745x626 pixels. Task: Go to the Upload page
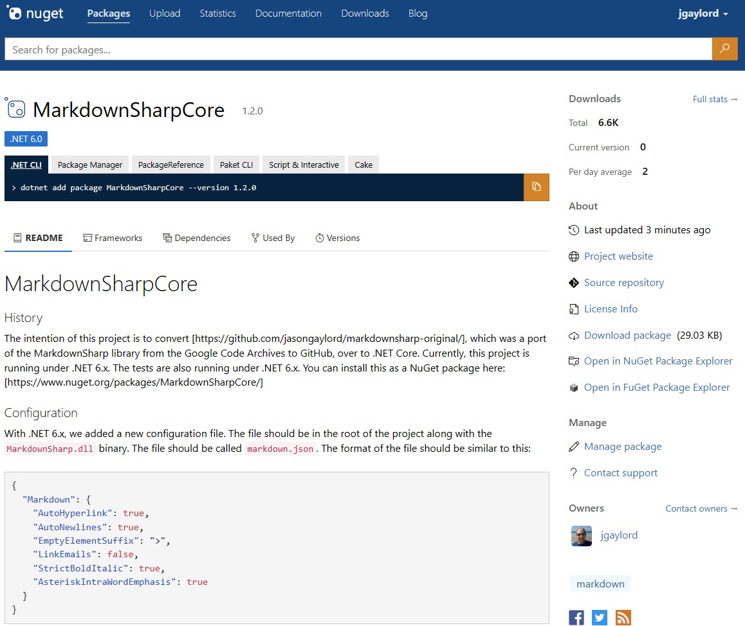pyautogui.click(x=165, y=13)
